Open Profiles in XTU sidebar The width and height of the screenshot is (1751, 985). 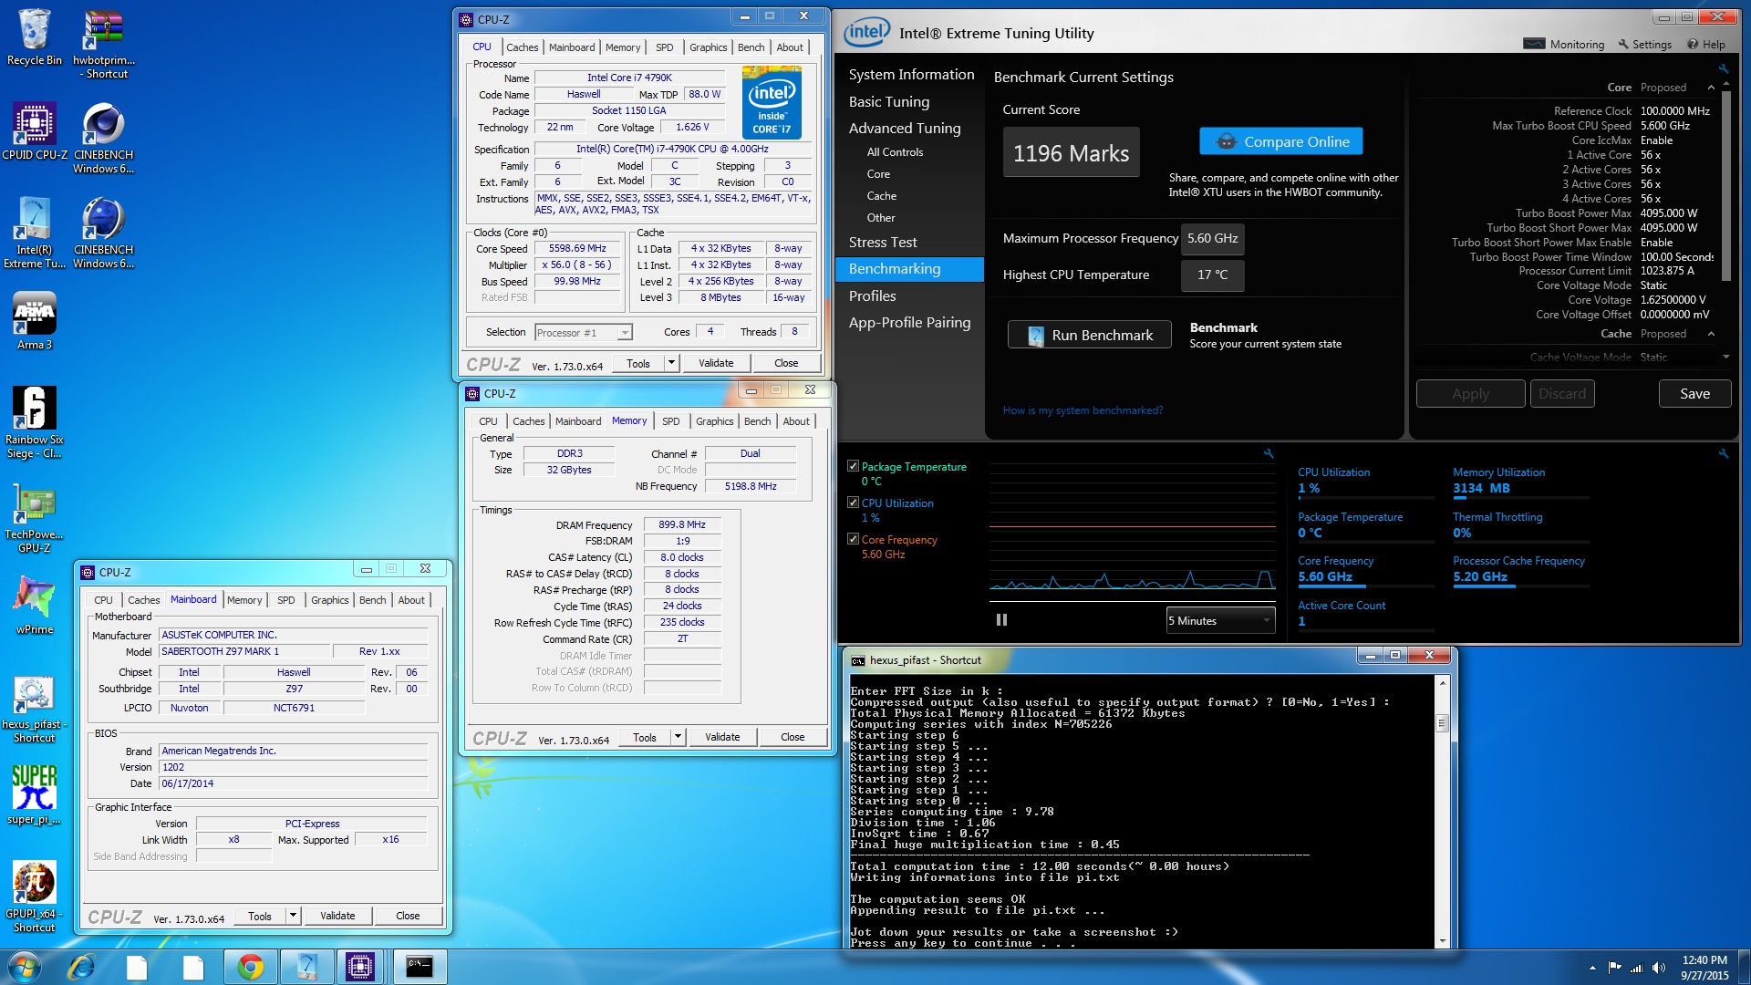coord(872,296)
